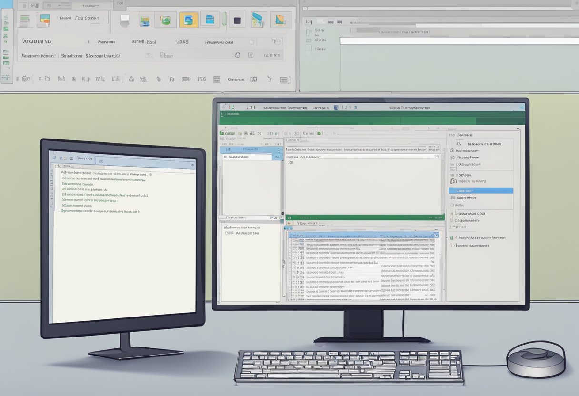Toggle the checkbox next to the Chart option

click(x=451, y=197)
